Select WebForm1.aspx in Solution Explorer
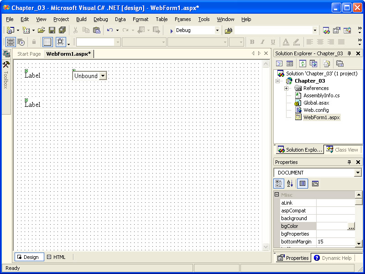The image size is (365, 274). 321,117
